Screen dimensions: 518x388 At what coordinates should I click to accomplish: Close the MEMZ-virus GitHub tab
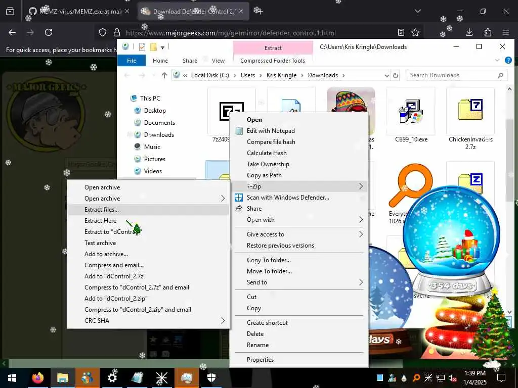click(x=127, y=11)
